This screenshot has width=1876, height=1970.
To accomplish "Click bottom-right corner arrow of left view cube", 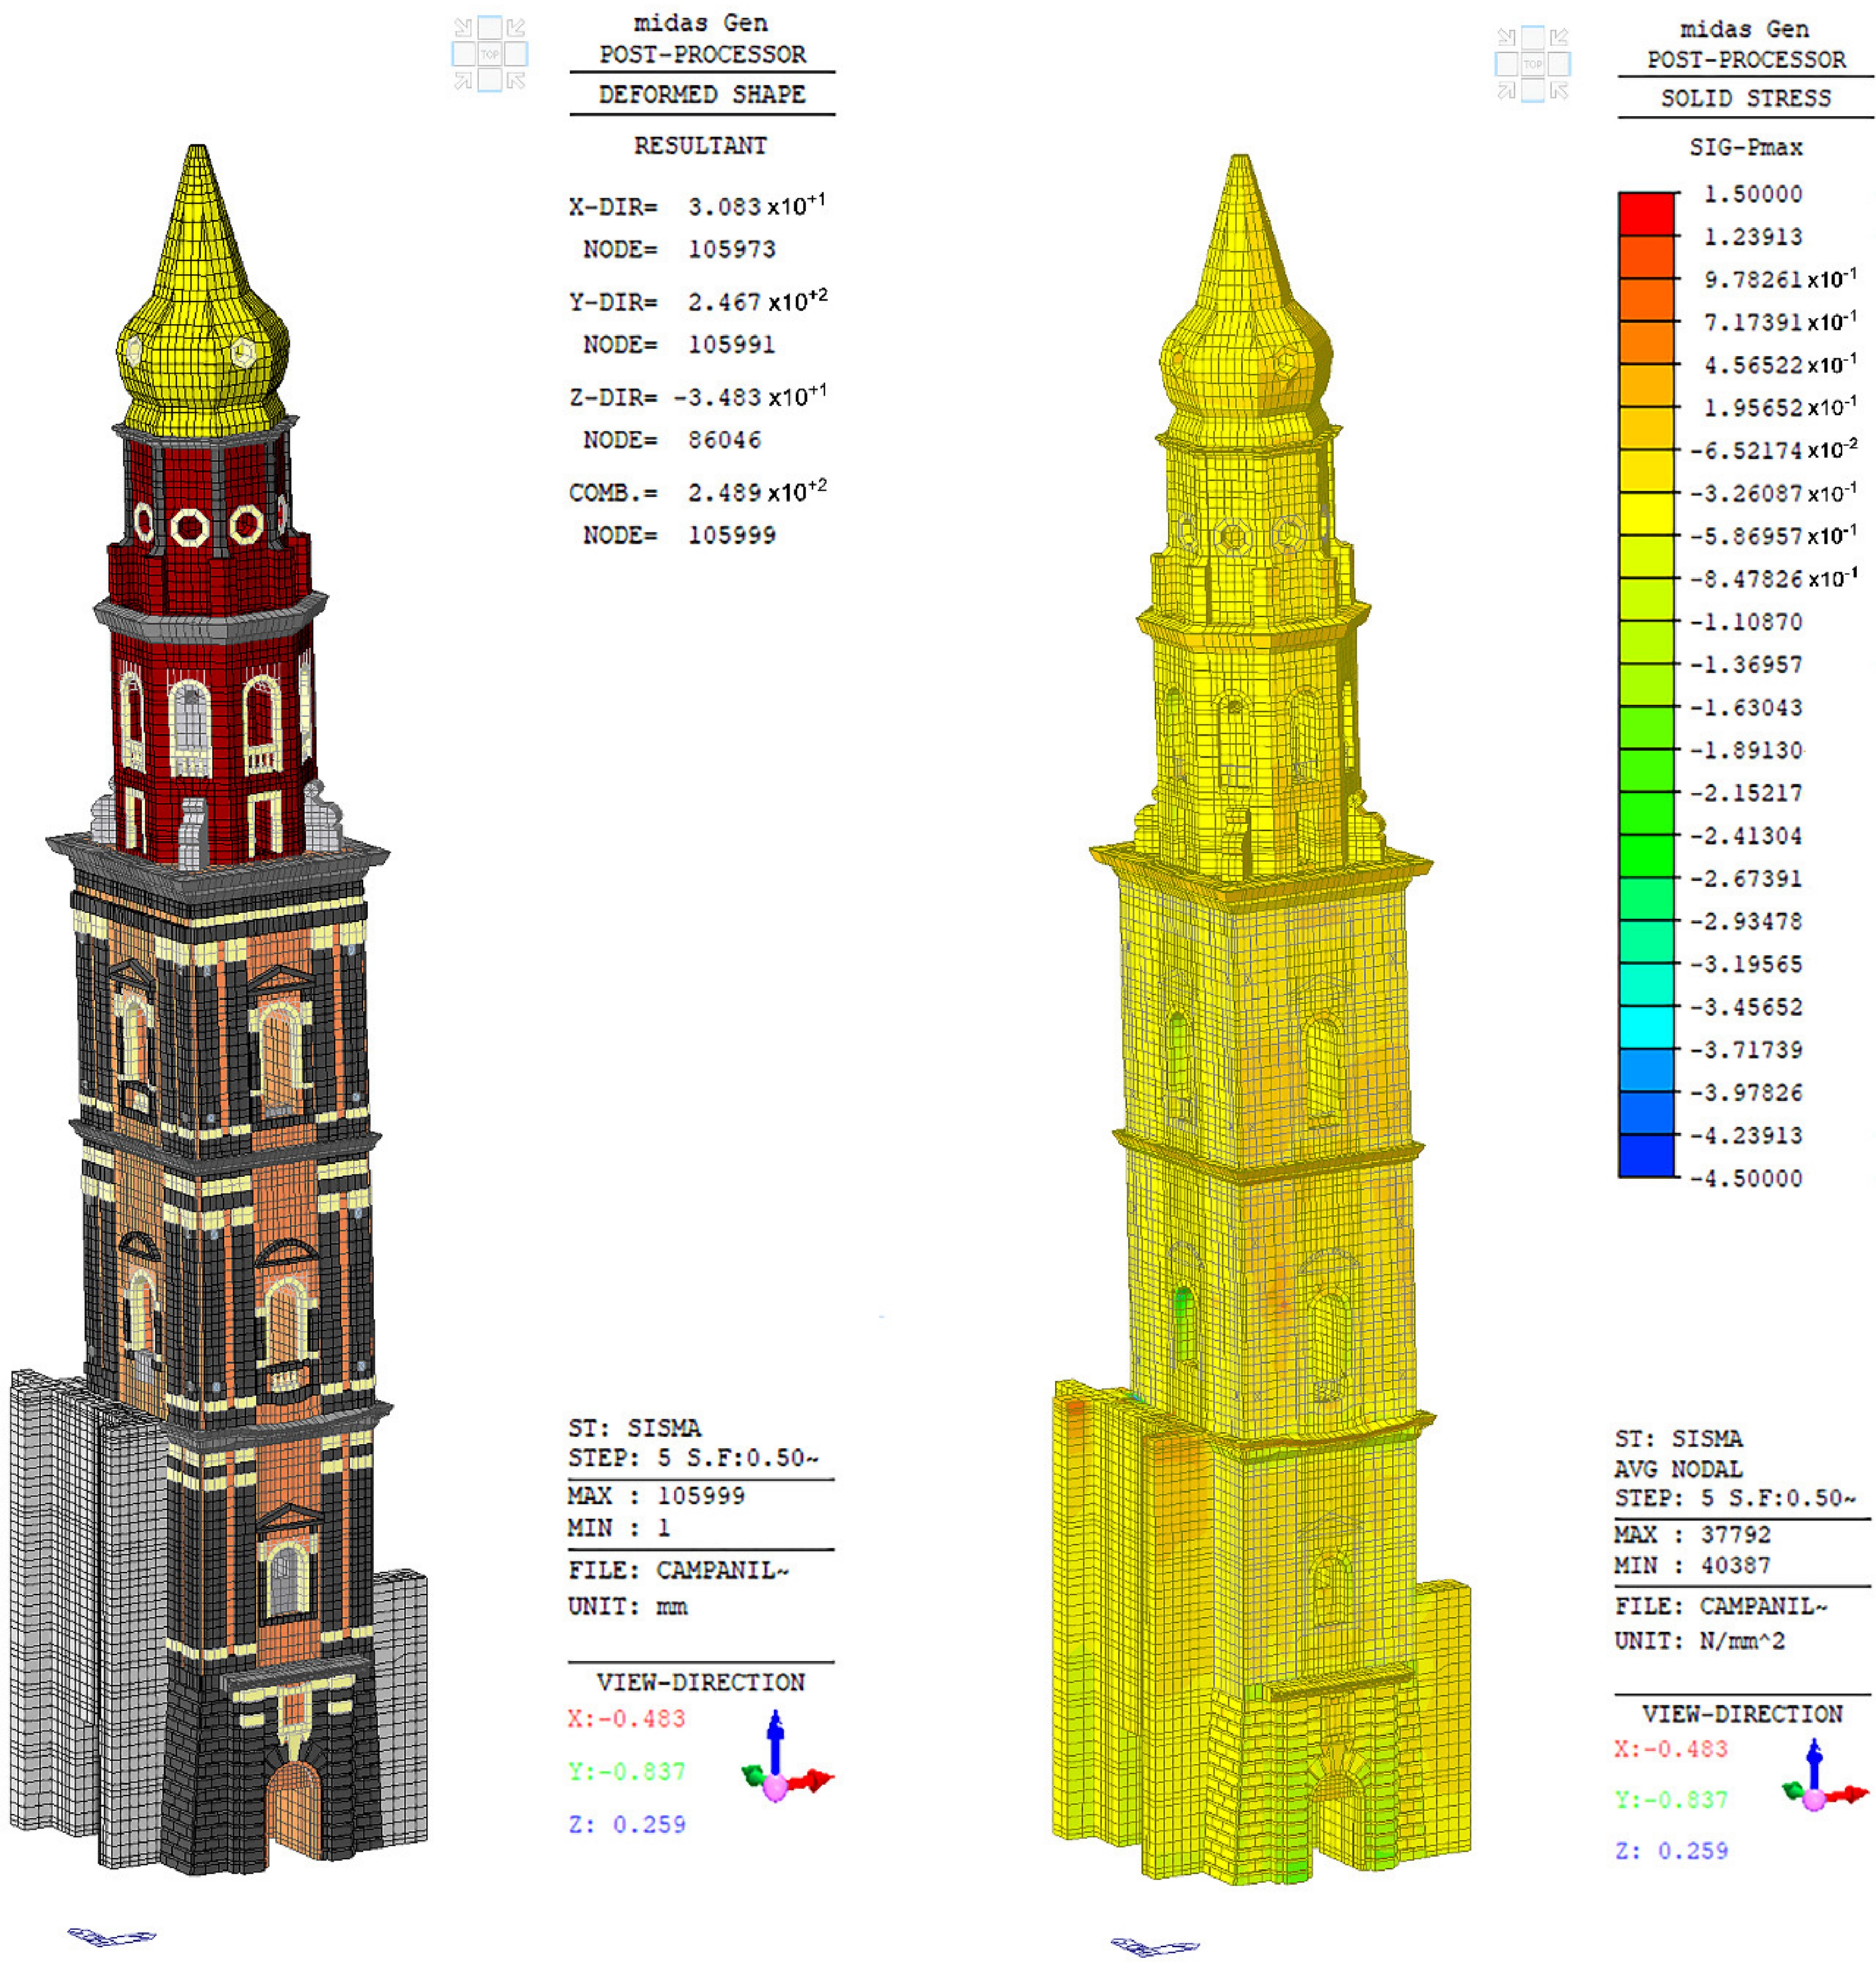I will 516,81.
